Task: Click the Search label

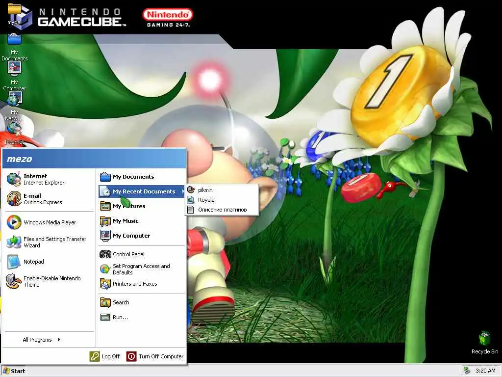Action: point(121,302)
